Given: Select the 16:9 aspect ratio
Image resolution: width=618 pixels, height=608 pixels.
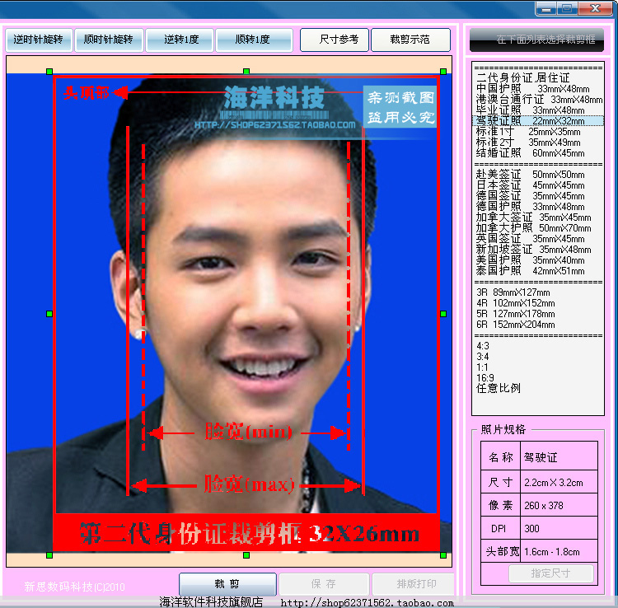Looking at the screenshot, I should [x=537, y=378].
